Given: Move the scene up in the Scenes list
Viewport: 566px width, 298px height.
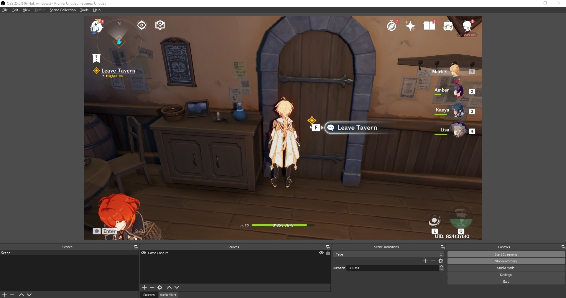Looking at the screenshot, I should coord(22,295).
